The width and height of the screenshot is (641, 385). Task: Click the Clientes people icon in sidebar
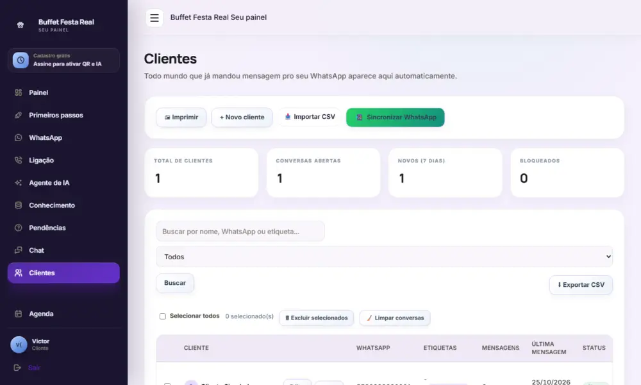[x=19, y=273]
